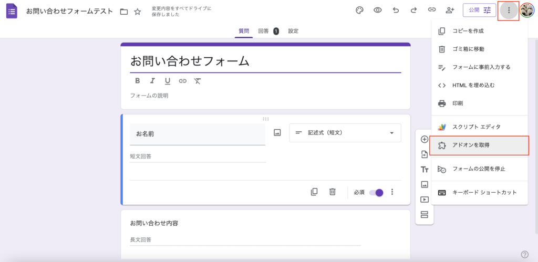
Task: Open キーボード ショートカット from the menu
Action: pyautogui.click(x=479, y=192)
